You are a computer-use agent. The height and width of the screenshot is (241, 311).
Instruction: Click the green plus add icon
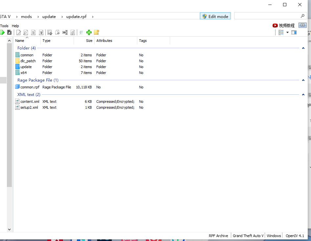(89, 32)
